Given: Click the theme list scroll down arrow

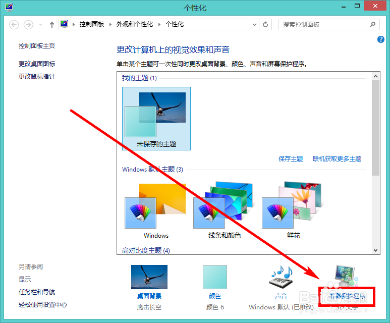Looking at the screenshot, I should pos(375,250).
